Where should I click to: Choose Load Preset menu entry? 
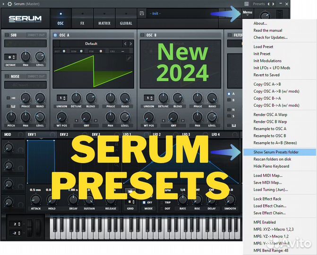click(x=263, y=47)
